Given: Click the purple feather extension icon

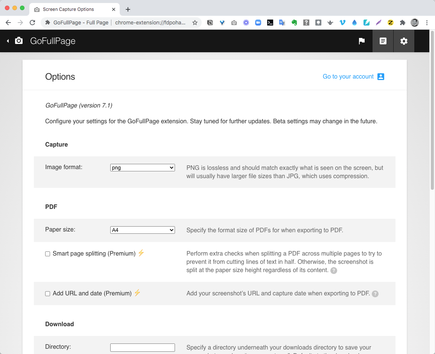Looking at the screenshot, I should pos(379,23).
